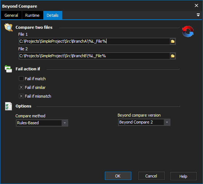The height and width of the screenshot is (184, 203).
Task: Click the Compare method label
Action: (31, 116)
